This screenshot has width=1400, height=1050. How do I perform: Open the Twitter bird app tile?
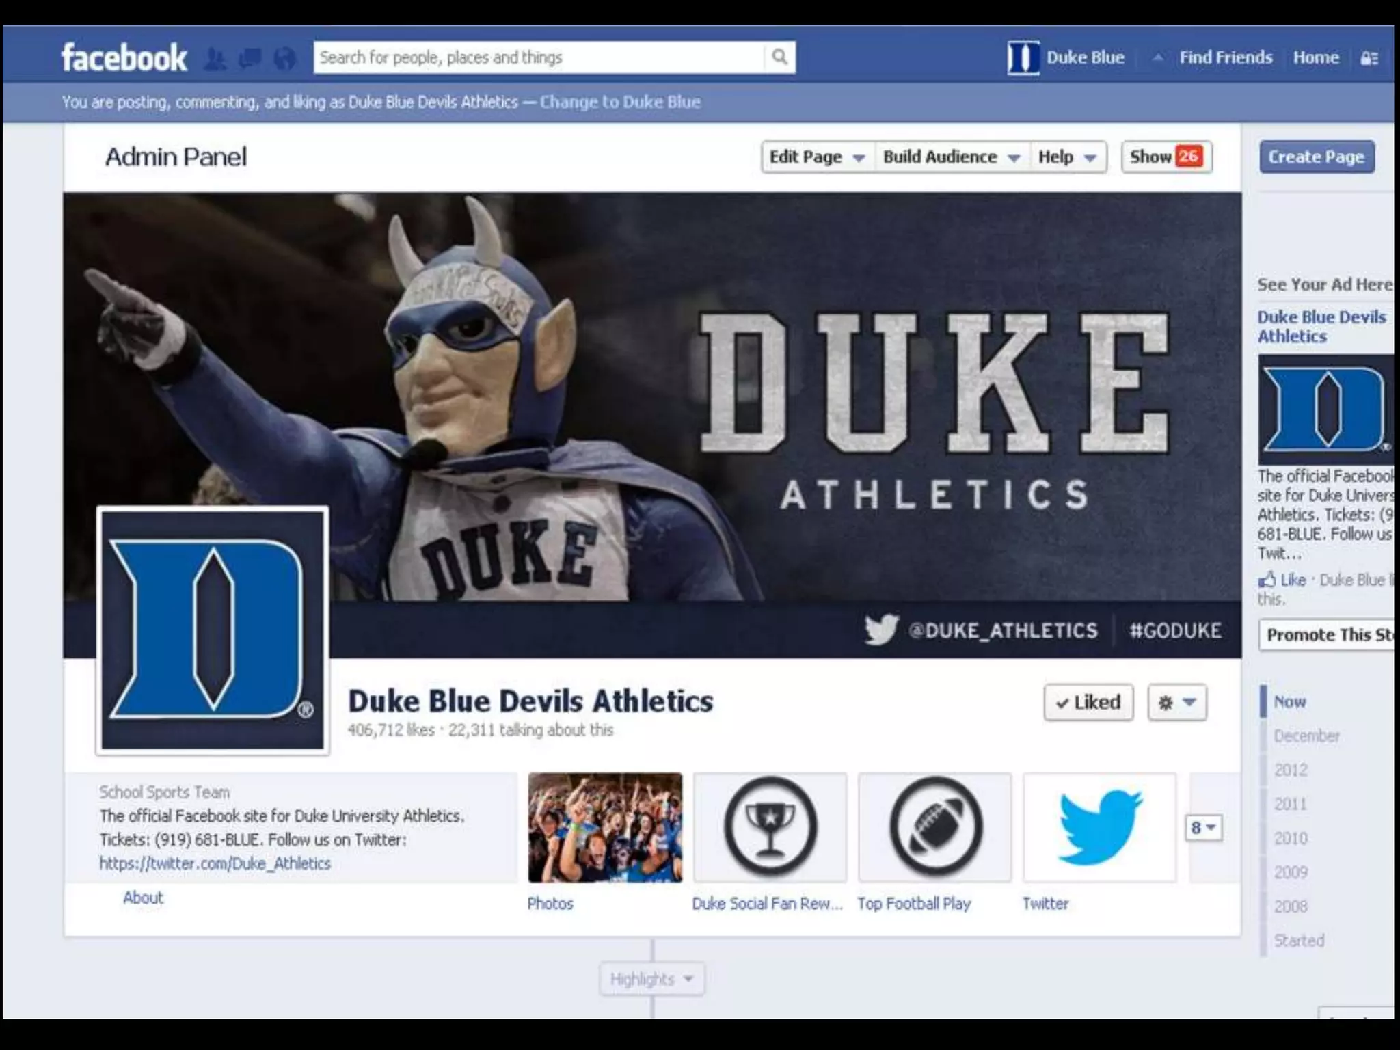1099,827
